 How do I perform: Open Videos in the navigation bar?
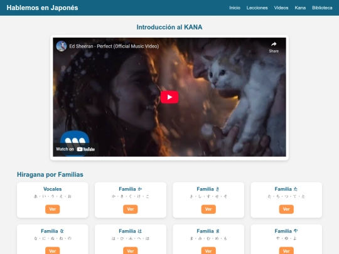tap(281, 8)
